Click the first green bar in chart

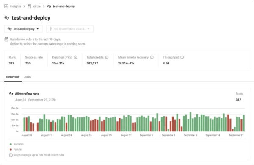pos(25,125)
